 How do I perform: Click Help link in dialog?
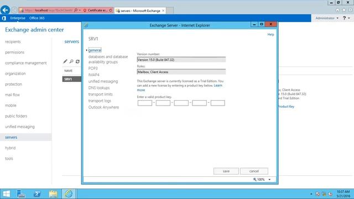[x=270, y=34]
